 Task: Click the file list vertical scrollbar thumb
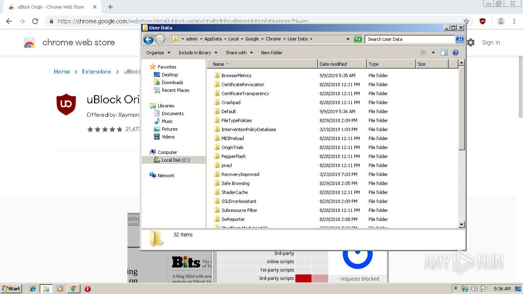[461, 109]
